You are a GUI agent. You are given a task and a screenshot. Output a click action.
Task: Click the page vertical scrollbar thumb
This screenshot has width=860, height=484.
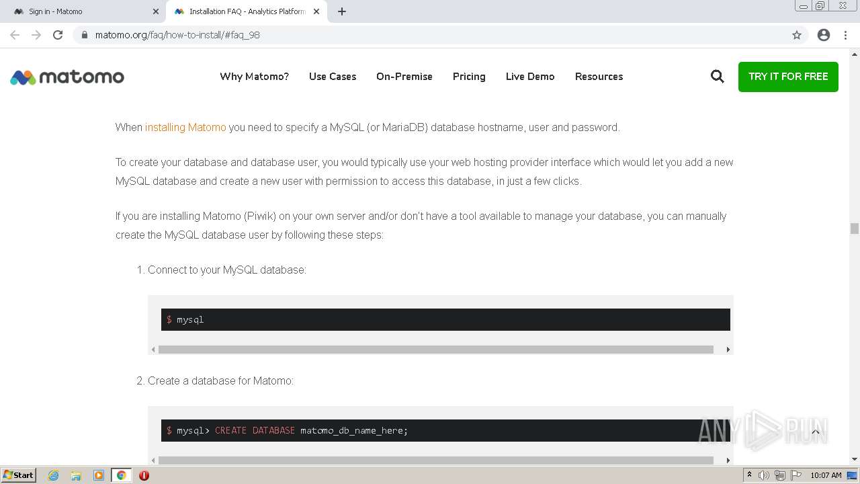(x=854, y=229)
